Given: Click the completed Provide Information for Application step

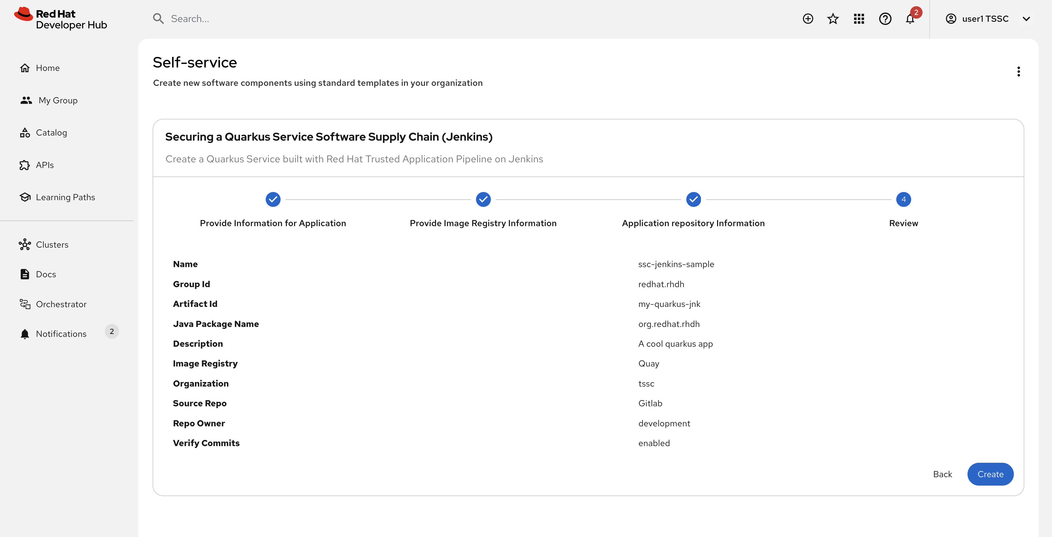Looking at the screenshot, I should 273,200.
